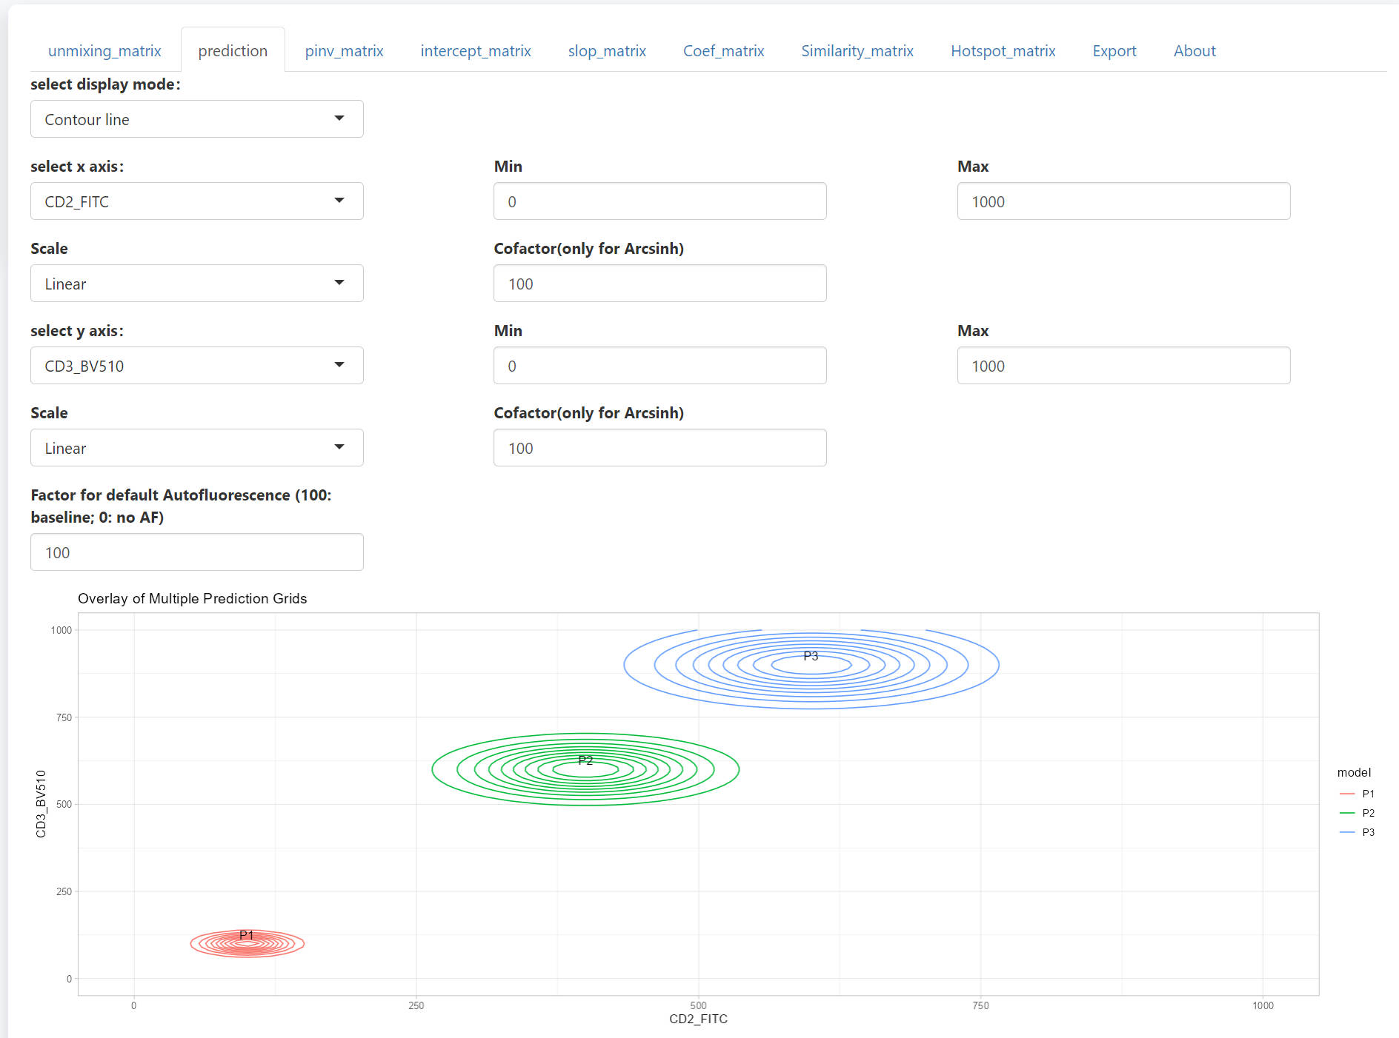Open the y axis Scale Linear dropdown
This screenshot has width=1399, height=1038.
[196, 448]
